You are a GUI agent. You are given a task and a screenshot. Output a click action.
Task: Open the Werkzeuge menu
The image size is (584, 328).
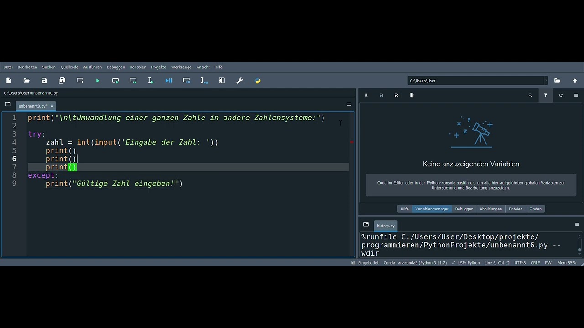pyautogui.click(x=181, y=67)
